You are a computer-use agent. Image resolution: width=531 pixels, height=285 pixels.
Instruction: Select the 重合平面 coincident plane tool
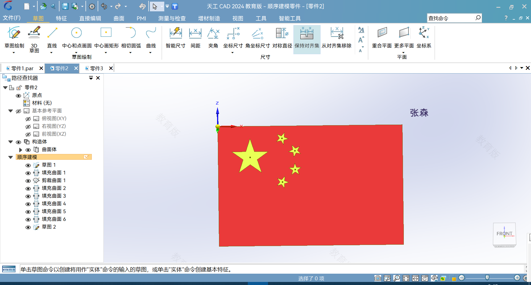(382, 38)
